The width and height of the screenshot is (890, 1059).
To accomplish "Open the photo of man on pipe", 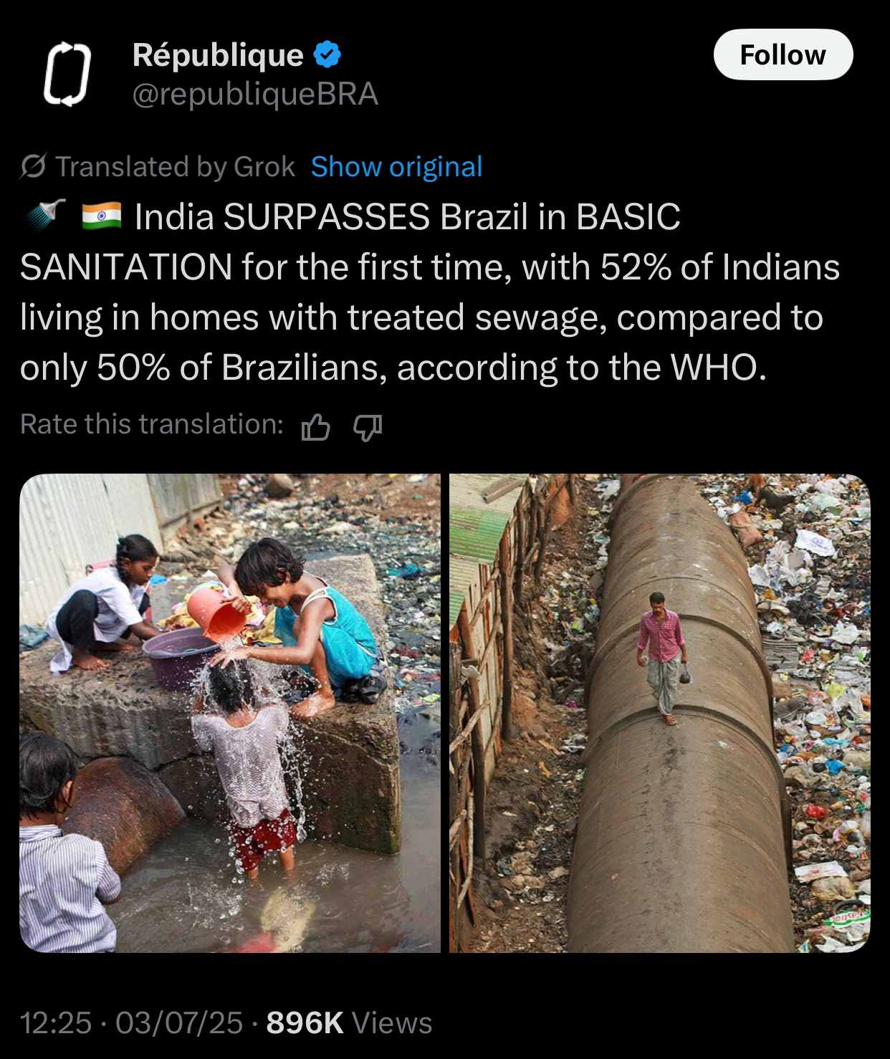I will 659,713.
